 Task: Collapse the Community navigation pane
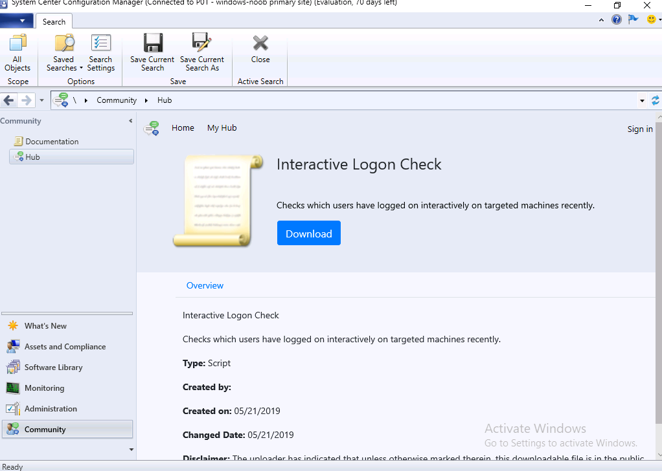(x=130, y=121)
